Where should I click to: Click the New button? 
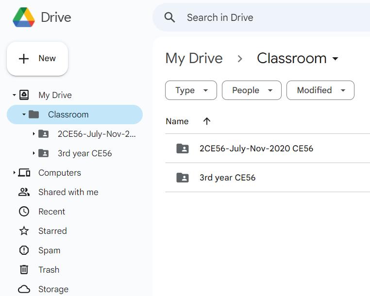(37, 59)
